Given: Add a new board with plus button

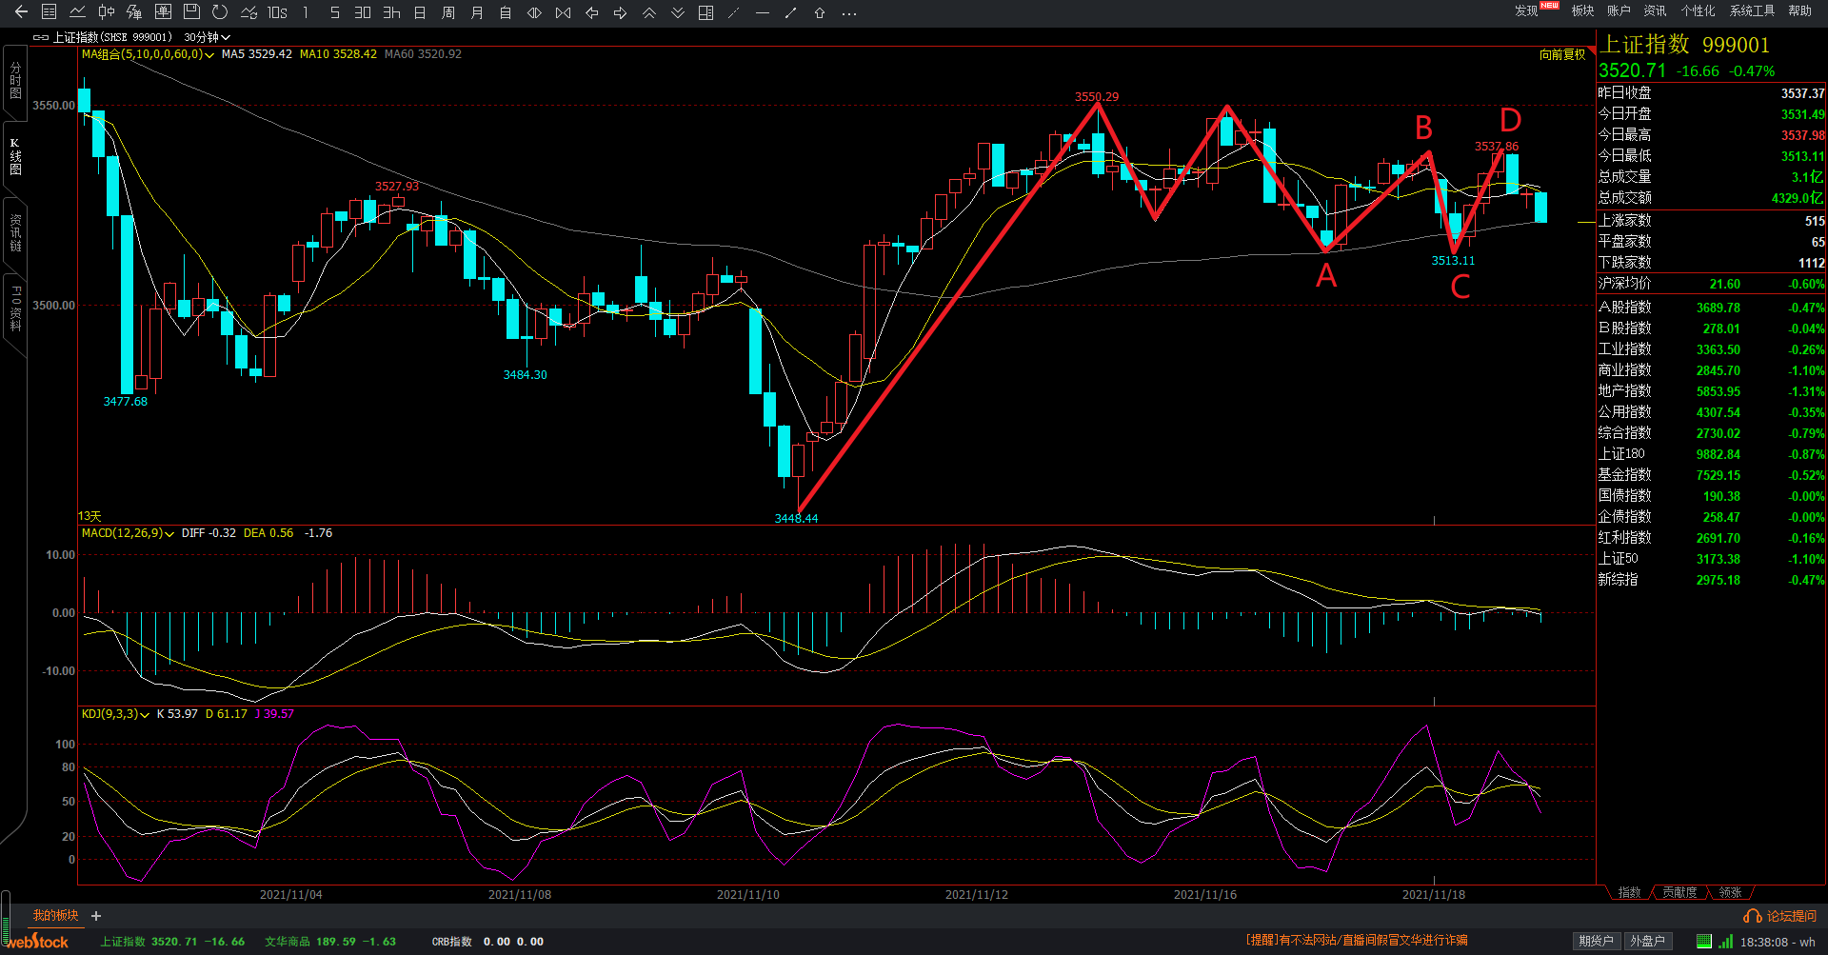Looking at the screenshot, I should click(x=96, y=916).
